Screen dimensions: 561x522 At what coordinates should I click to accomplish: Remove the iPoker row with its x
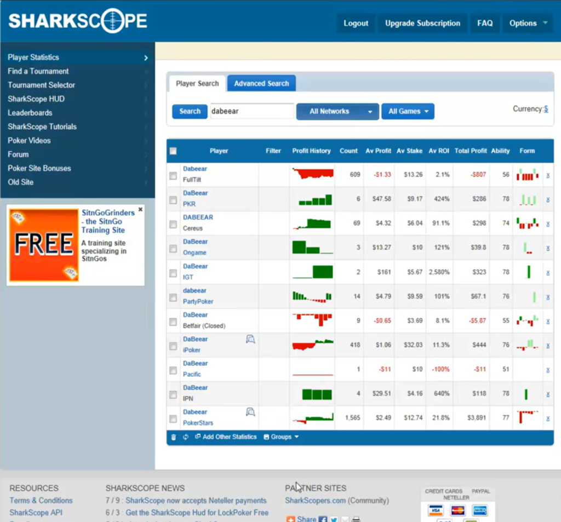548,346
